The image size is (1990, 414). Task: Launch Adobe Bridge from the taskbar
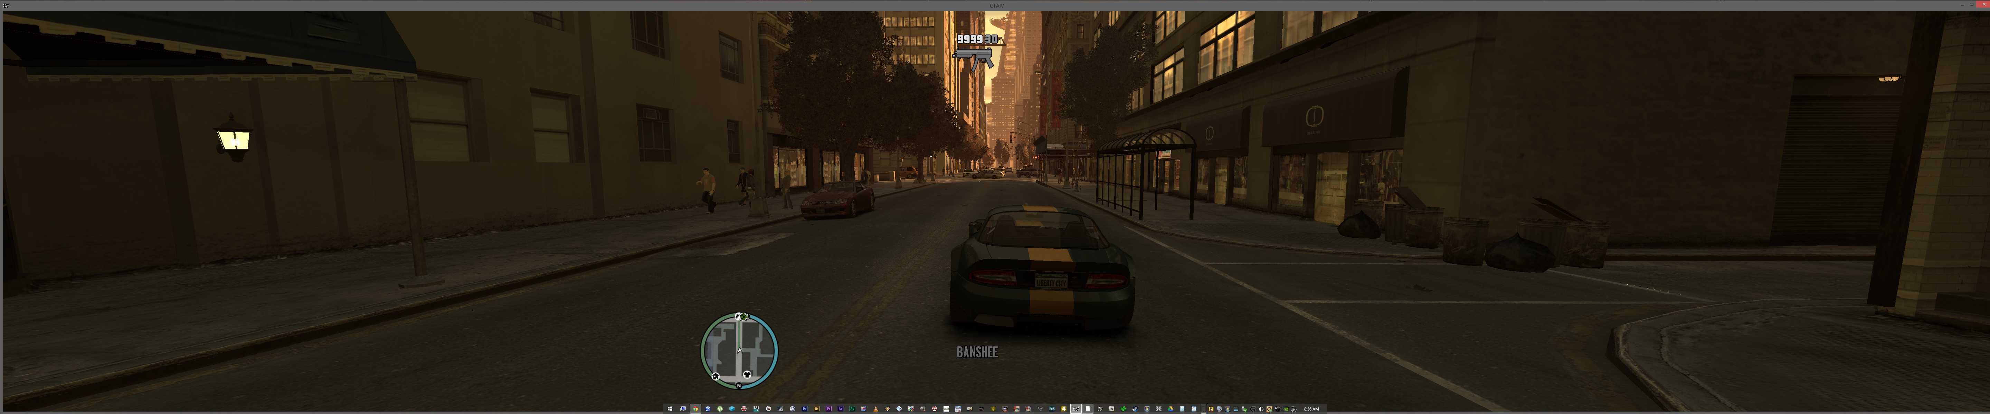816,408
